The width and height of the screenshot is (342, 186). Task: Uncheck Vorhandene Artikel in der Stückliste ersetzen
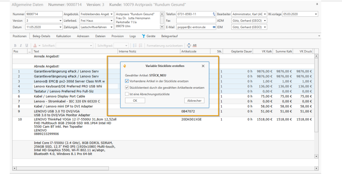pos(127,81)
